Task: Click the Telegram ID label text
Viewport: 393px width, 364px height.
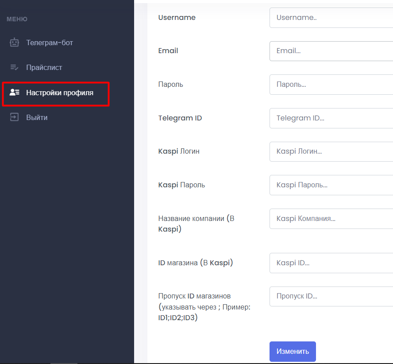Action: click(x=180, y=118)
